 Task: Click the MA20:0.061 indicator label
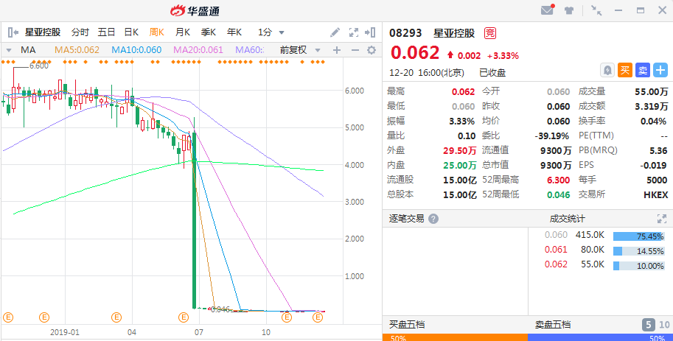click(198, 50)
